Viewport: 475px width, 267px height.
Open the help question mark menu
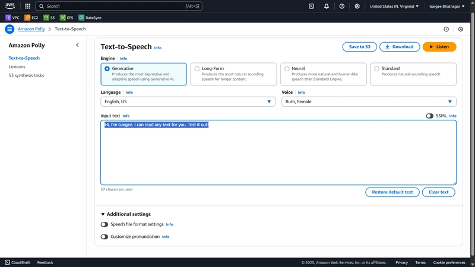tap(342, 6)
